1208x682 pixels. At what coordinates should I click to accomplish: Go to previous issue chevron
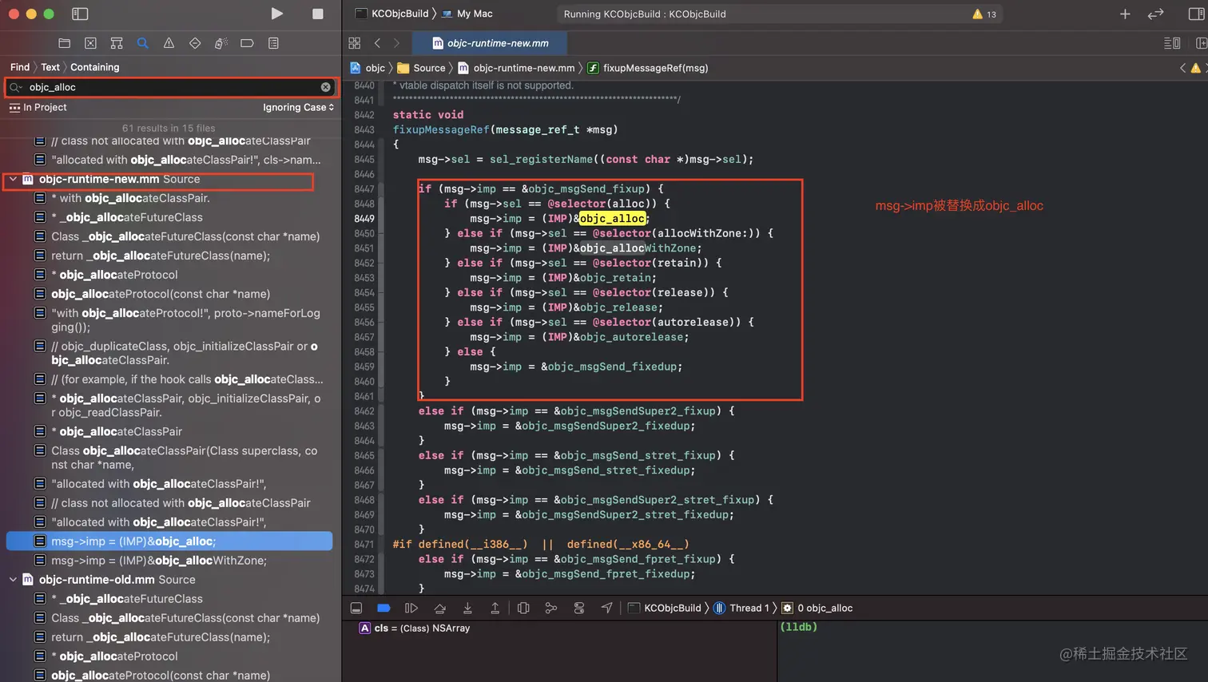1182,68
